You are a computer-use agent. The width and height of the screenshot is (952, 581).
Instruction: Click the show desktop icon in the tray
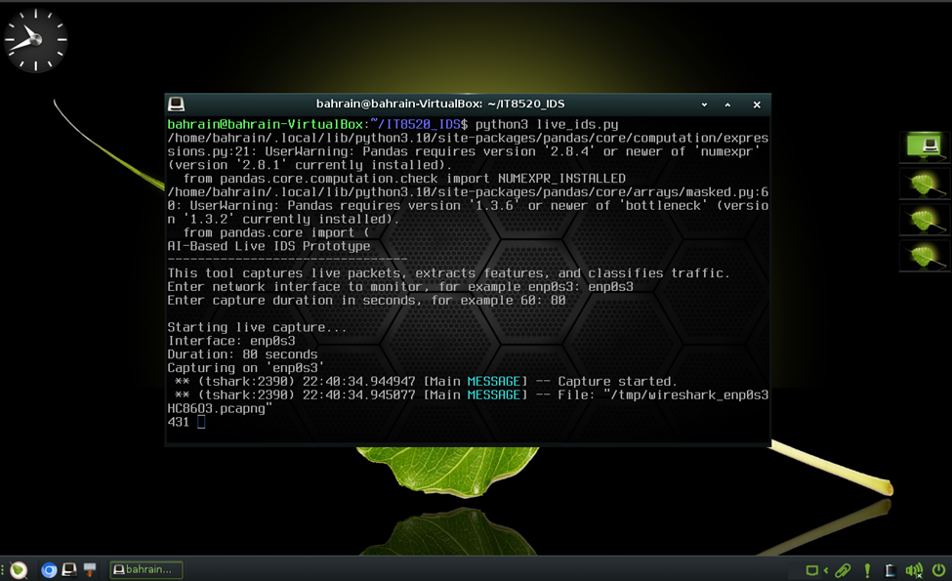tap(811, 570)
